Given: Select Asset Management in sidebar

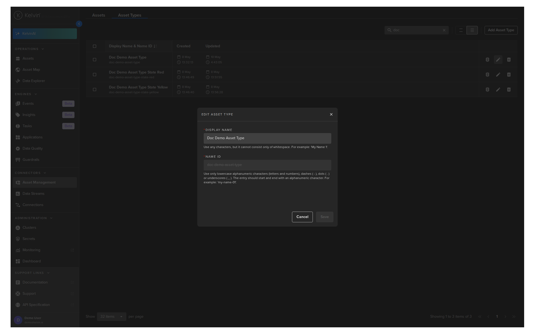Looking at the screenshot, I should click(x=45, y=183).
